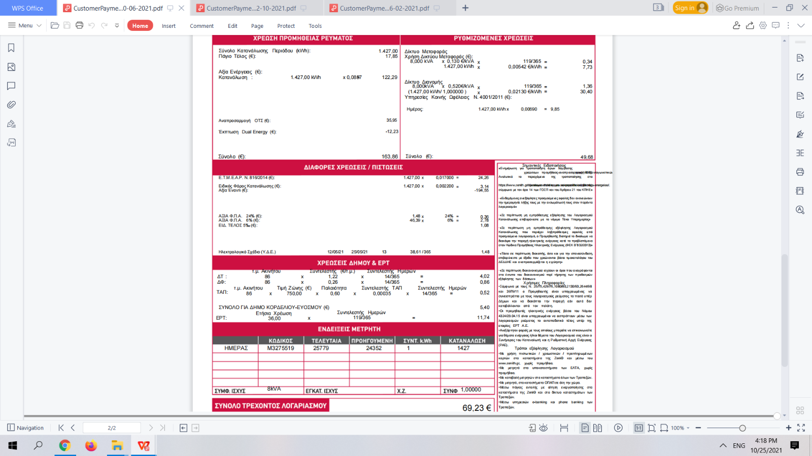Click zoom in plus button
The width and height of the screenshot is (812, 456).
788,428
